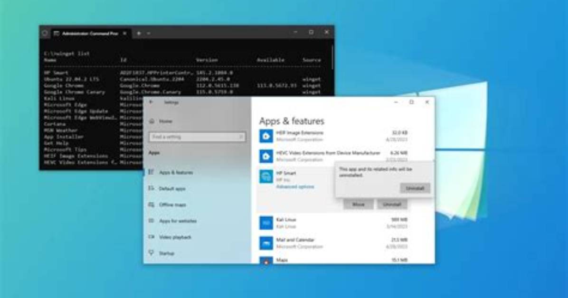Select HEVC Video Extensions from Device Manufacturer entry
This screenshot has width=568, height=298.
pyautogui.click(x=328, y=153)
